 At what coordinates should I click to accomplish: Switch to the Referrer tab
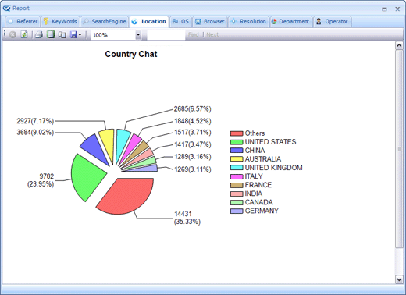(23, 22)
